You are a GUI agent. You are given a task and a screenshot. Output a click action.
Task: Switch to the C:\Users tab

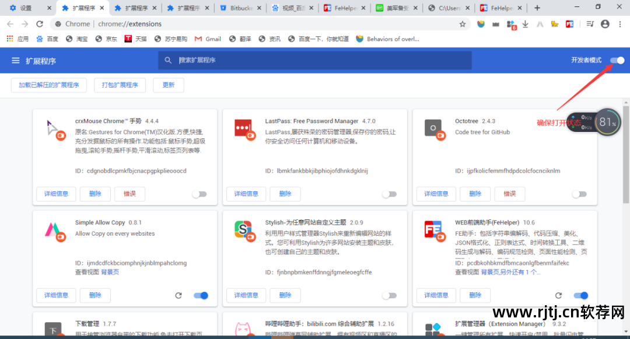pyautogui.click(x=449, y=8)
